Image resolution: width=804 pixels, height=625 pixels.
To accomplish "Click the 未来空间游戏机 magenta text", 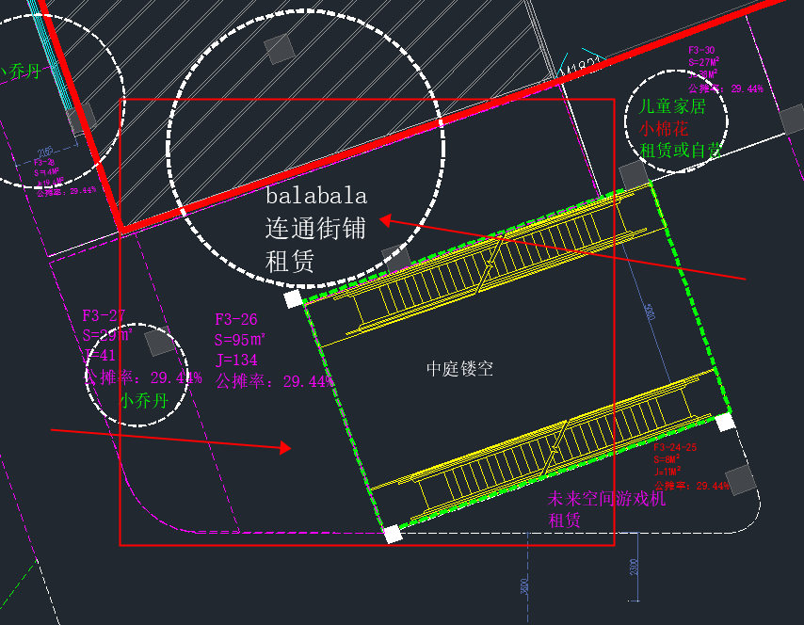I will [606, 499].
